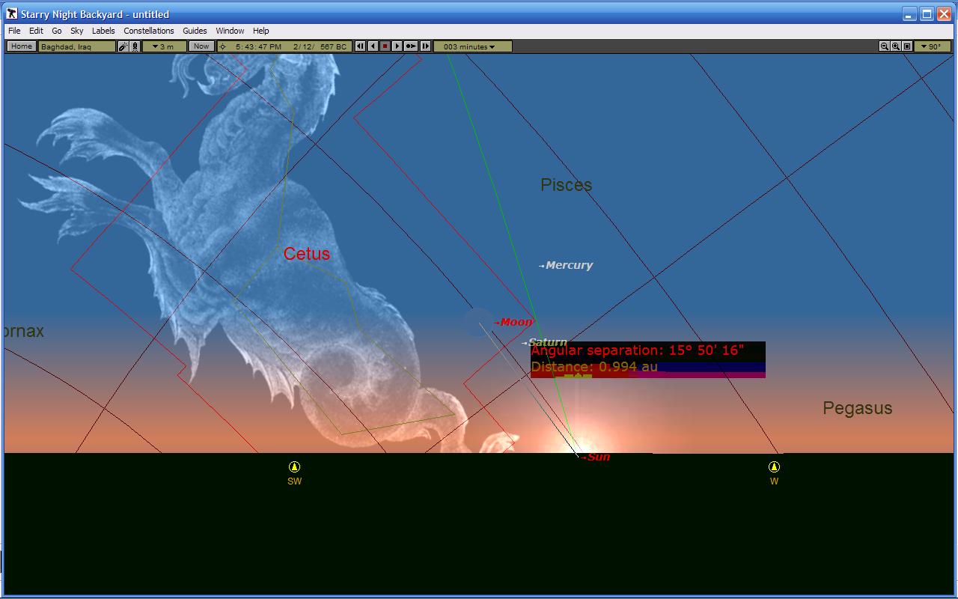Select the Mercury label in the sky

click(x=569, y=265)
